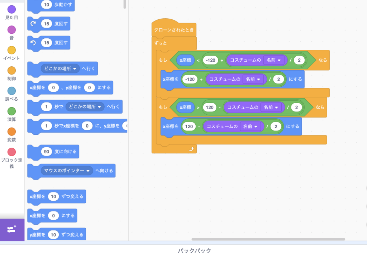Click the x座標 reporter in the greater-than condition
Viewport: 367px width, 253px height.
(185, 107)
